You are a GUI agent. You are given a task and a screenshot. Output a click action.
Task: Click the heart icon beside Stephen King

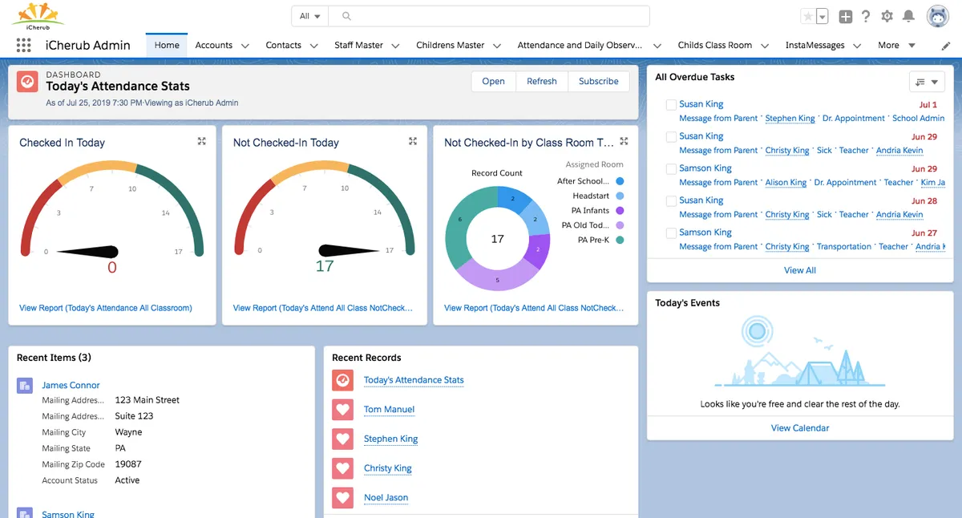tap(343, 439)
